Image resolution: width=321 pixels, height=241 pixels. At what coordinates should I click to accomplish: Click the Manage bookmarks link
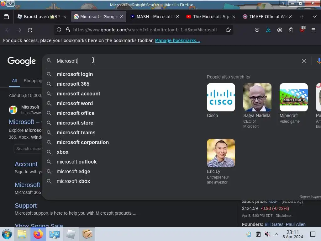pos(177,40)
